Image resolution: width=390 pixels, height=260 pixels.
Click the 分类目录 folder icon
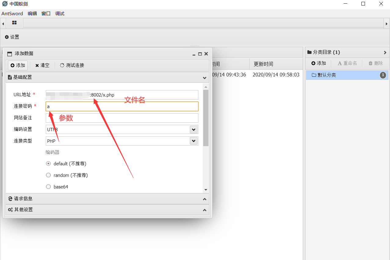pos(309,52)
